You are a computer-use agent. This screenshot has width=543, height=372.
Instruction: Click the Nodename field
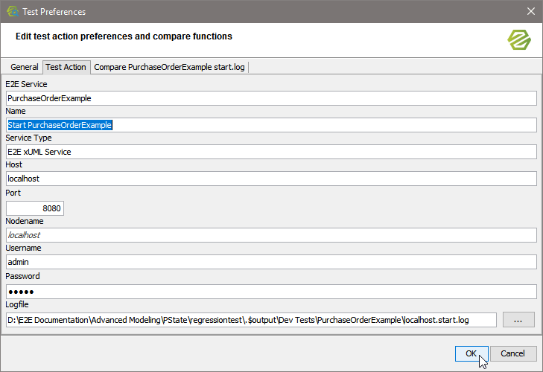click(x=271, y=235)
